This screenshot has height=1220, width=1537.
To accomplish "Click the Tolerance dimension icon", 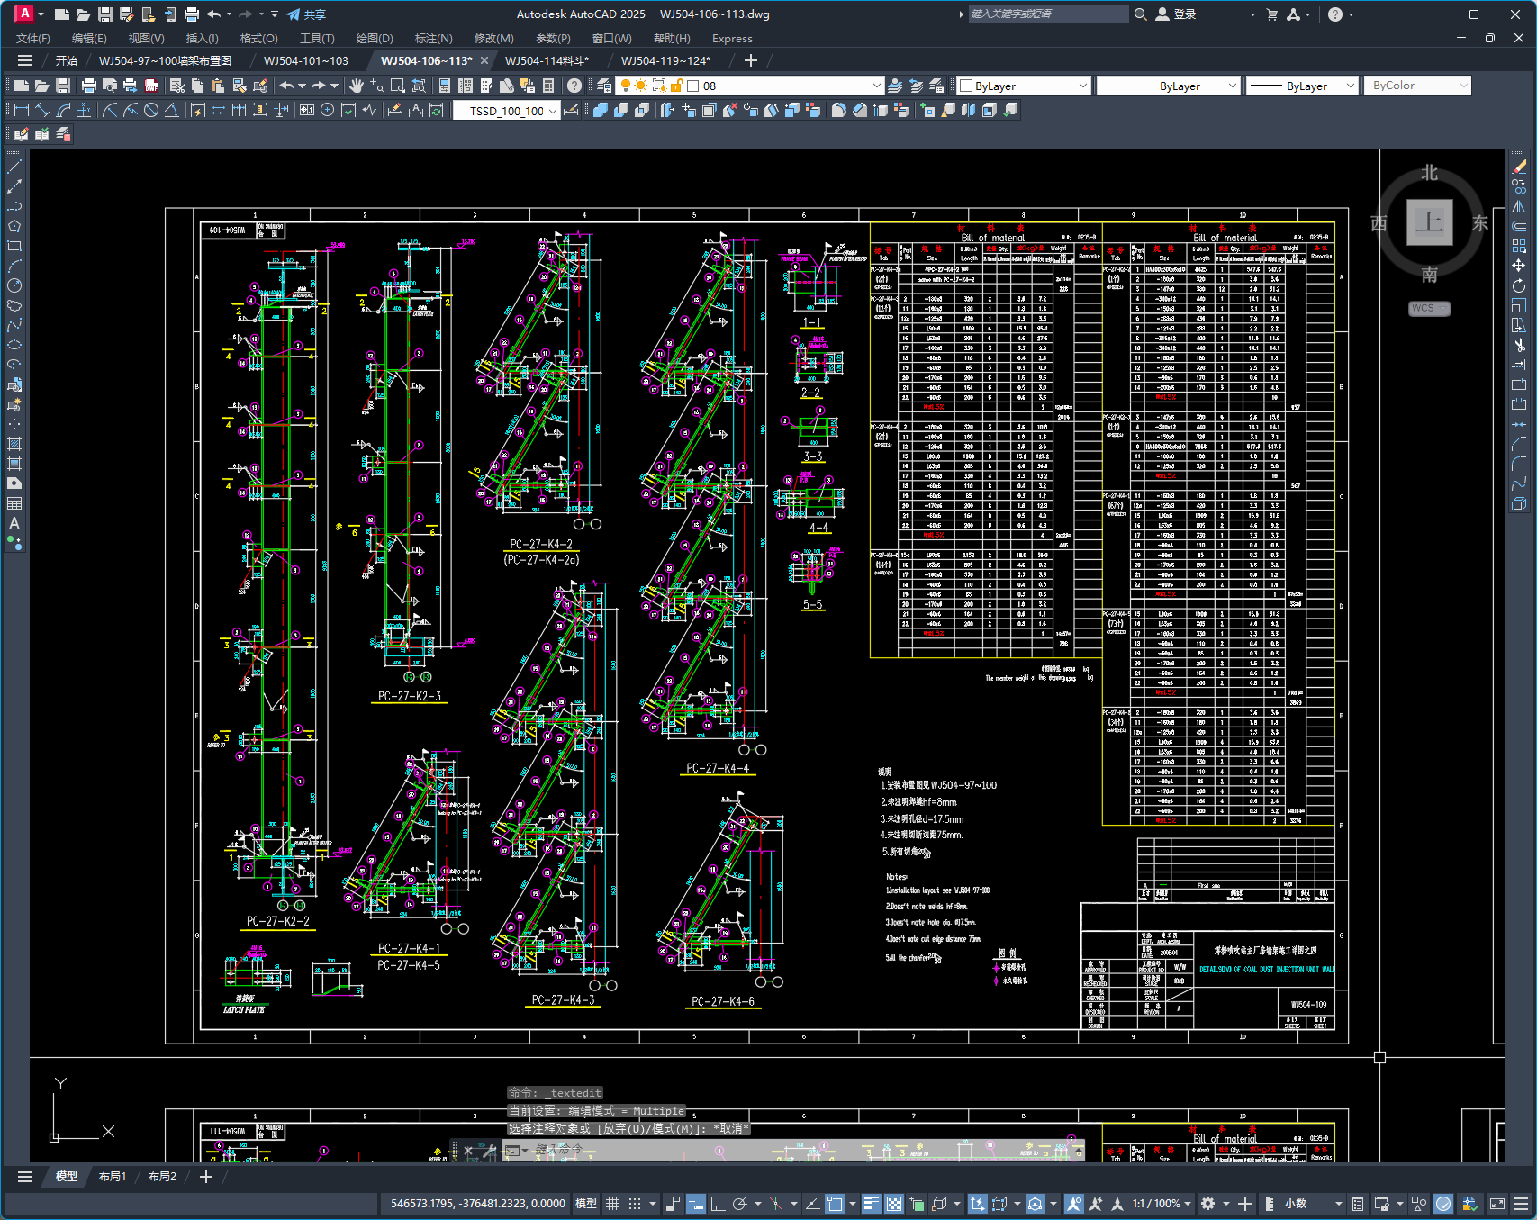I will click(x=307, y=110).
